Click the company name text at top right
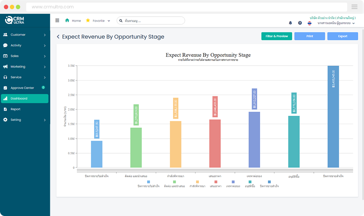 pyautogui.click(x=333, y=18)
